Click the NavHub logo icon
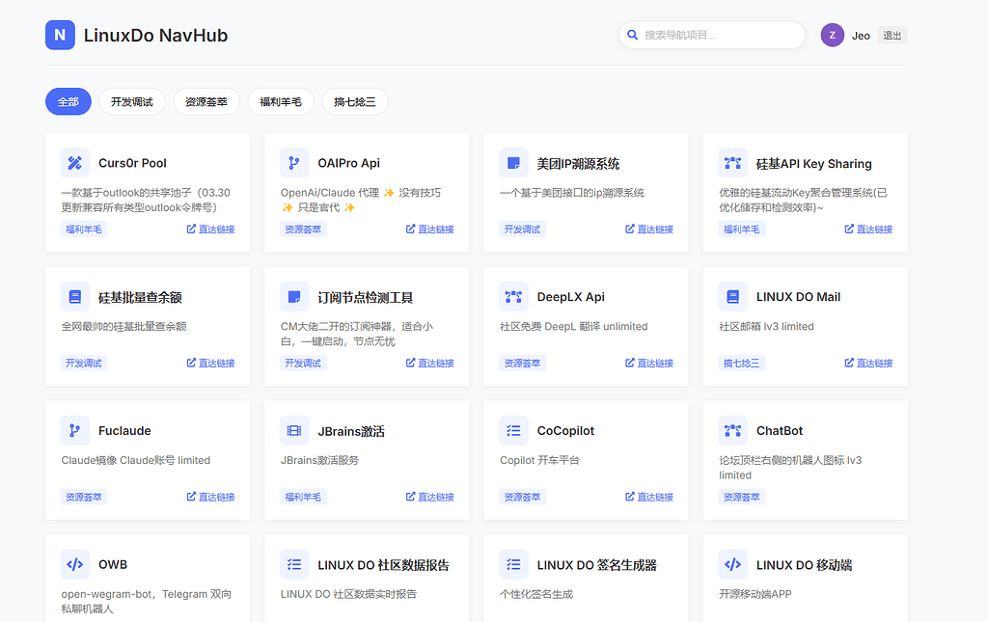Screen dimensions: 988x622 [x=60, y=36]
